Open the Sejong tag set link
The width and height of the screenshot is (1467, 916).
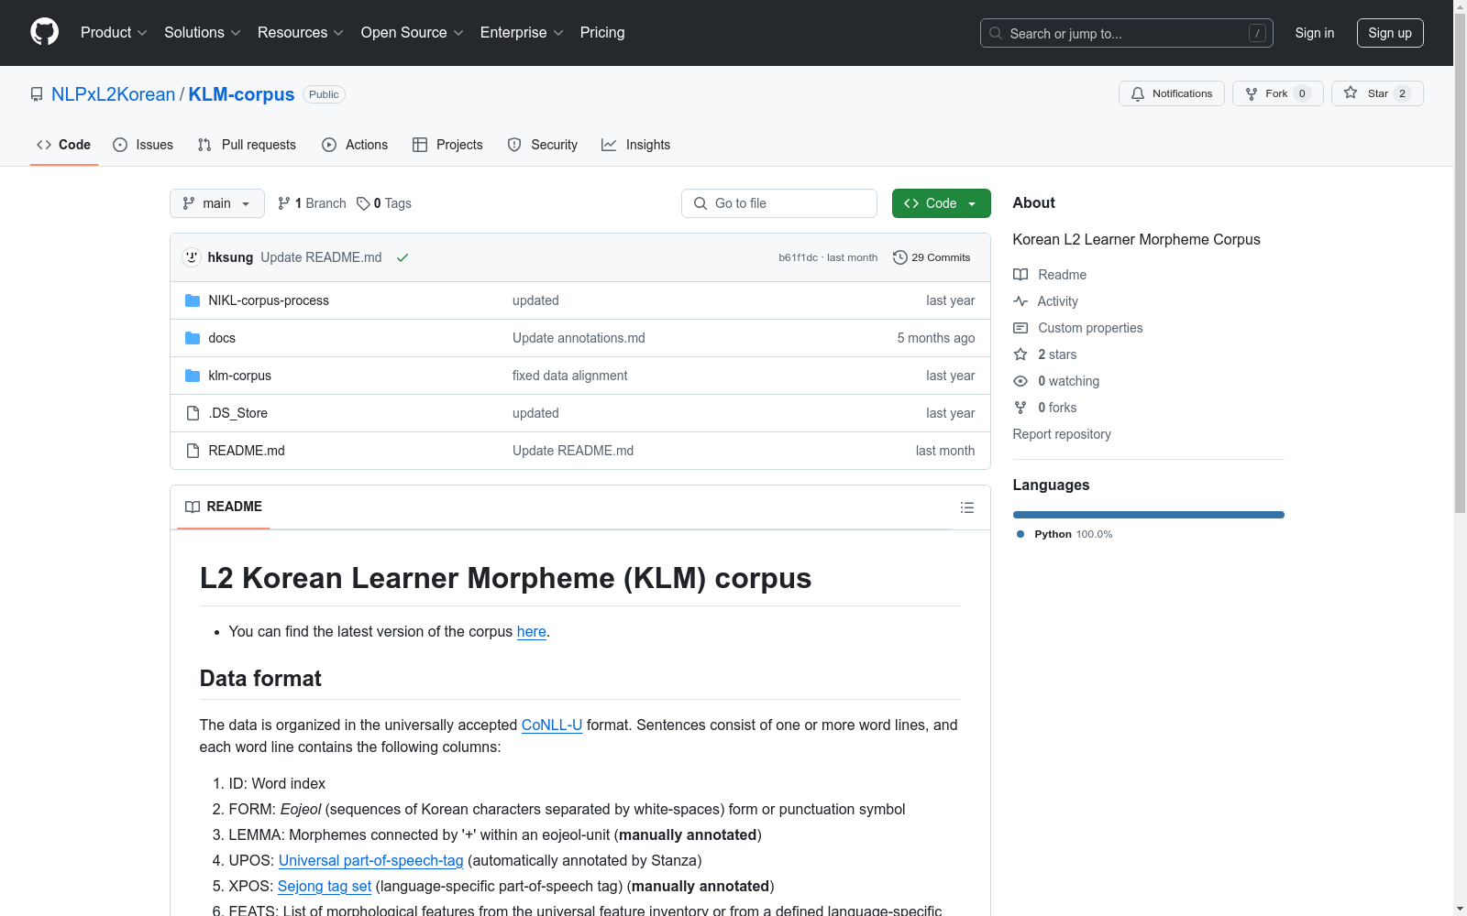(x=325, y=886)
